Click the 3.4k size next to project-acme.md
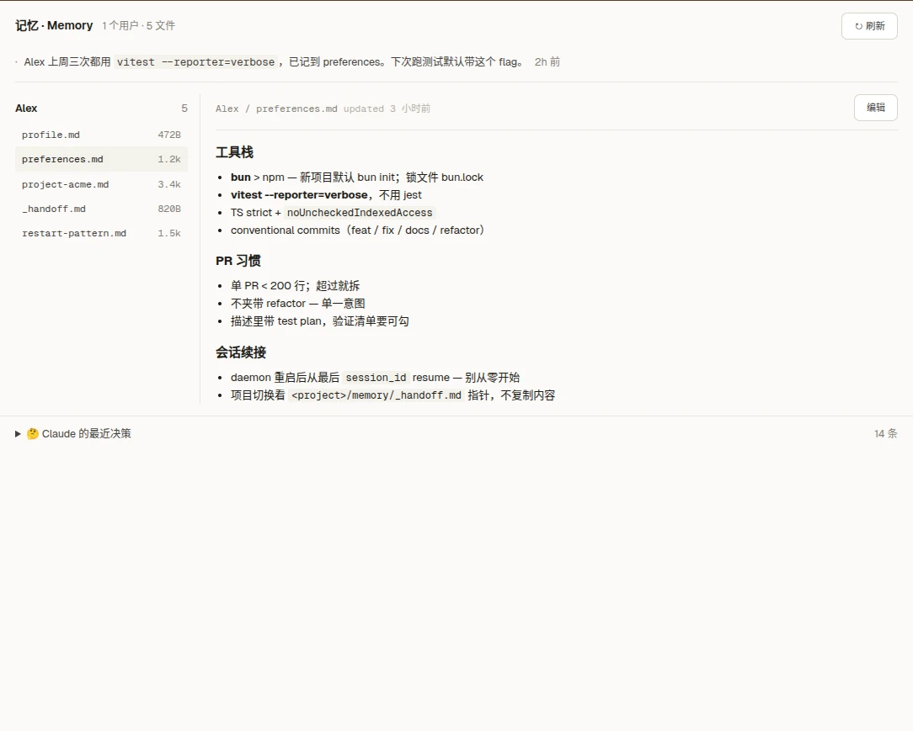913x731 pixels. (169, 184)
